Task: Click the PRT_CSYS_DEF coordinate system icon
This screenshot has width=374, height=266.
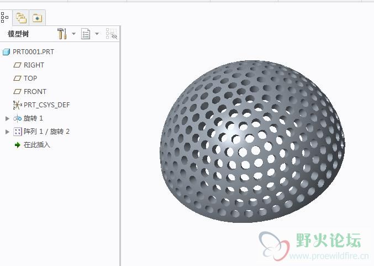Action: [18, 105]
